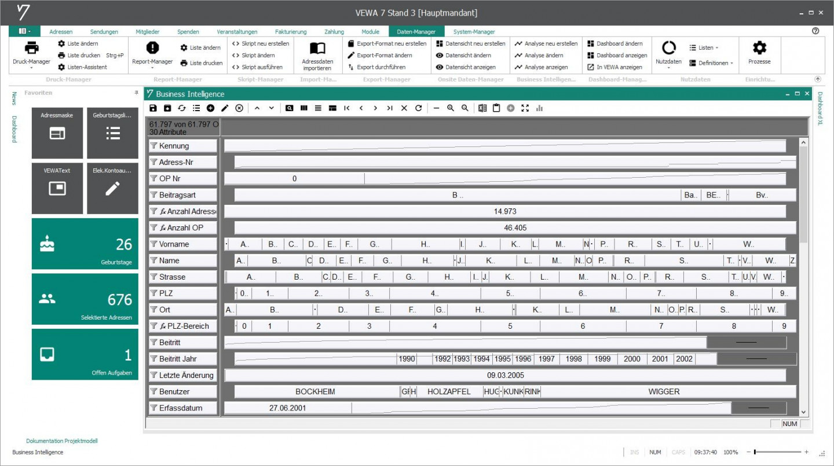Click the refresh sync arrows toolbar icon

pyautogui.click(x=182, y=108)
